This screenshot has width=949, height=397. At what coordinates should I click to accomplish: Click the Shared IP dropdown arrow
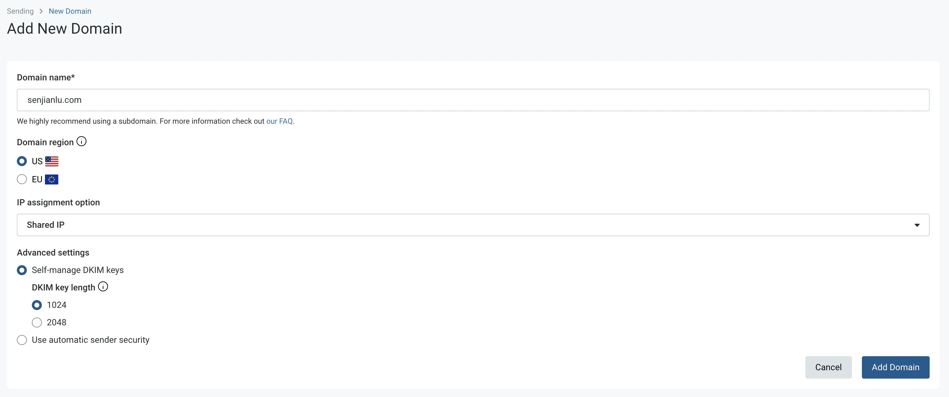pos(917,225)
